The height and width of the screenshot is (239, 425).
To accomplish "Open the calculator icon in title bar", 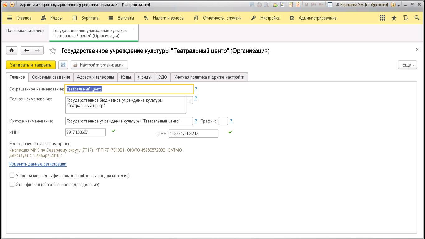I will tap(291, 5).
